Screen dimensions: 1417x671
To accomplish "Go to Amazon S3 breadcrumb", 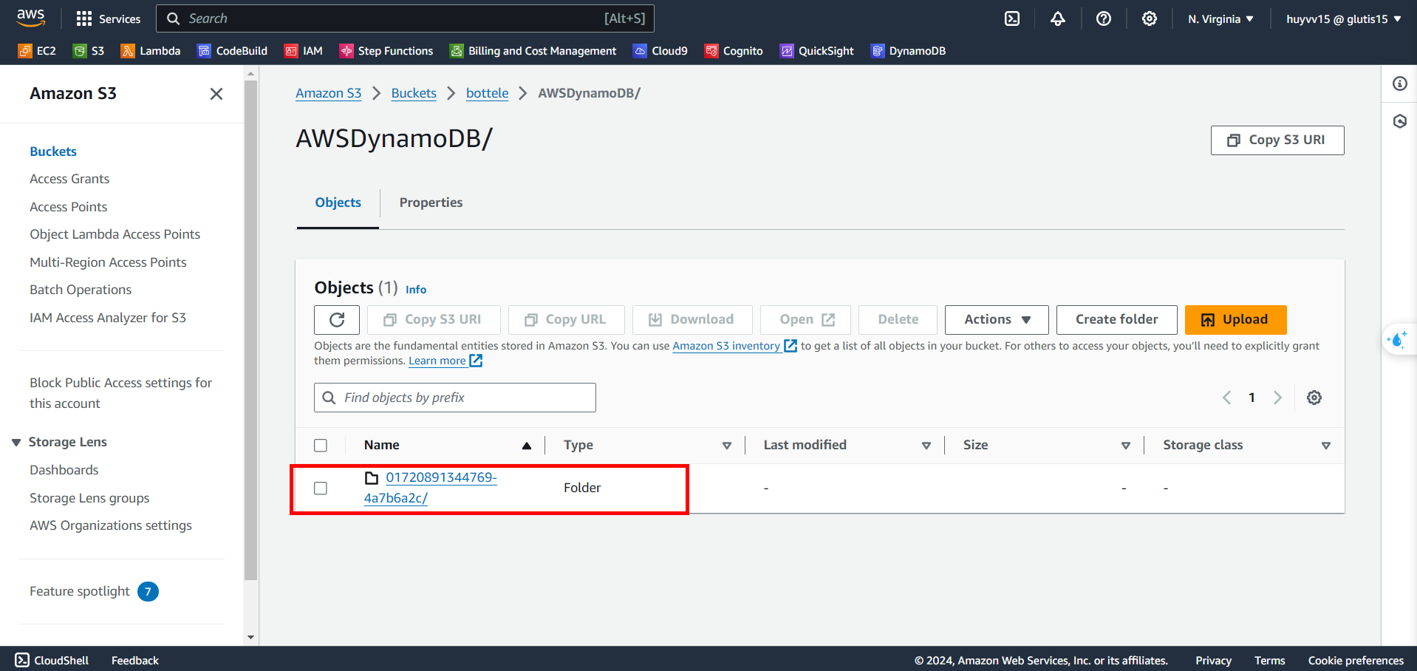I will click(x=329, y=93).
